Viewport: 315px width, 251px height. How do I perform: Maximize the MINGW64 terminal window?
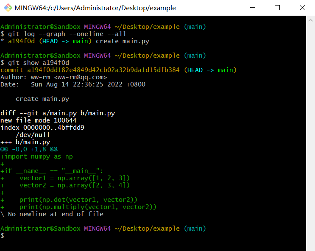tap(277, 8)
